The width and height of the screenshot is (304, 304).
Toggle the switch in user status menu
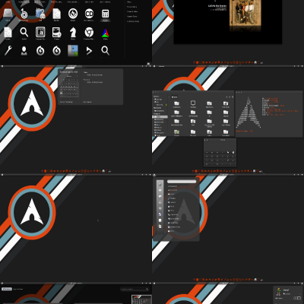click(297, 298)
